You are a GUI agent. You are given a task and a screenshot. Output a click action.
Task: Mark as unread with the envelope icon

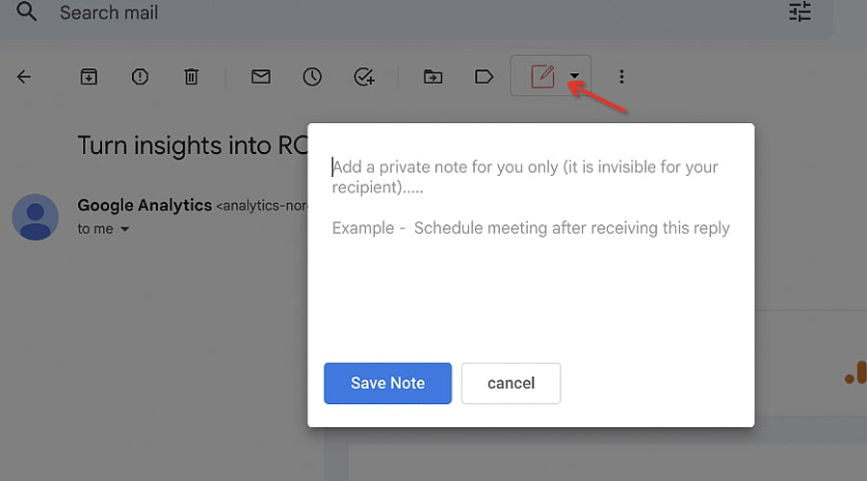[x=261, y=77]
